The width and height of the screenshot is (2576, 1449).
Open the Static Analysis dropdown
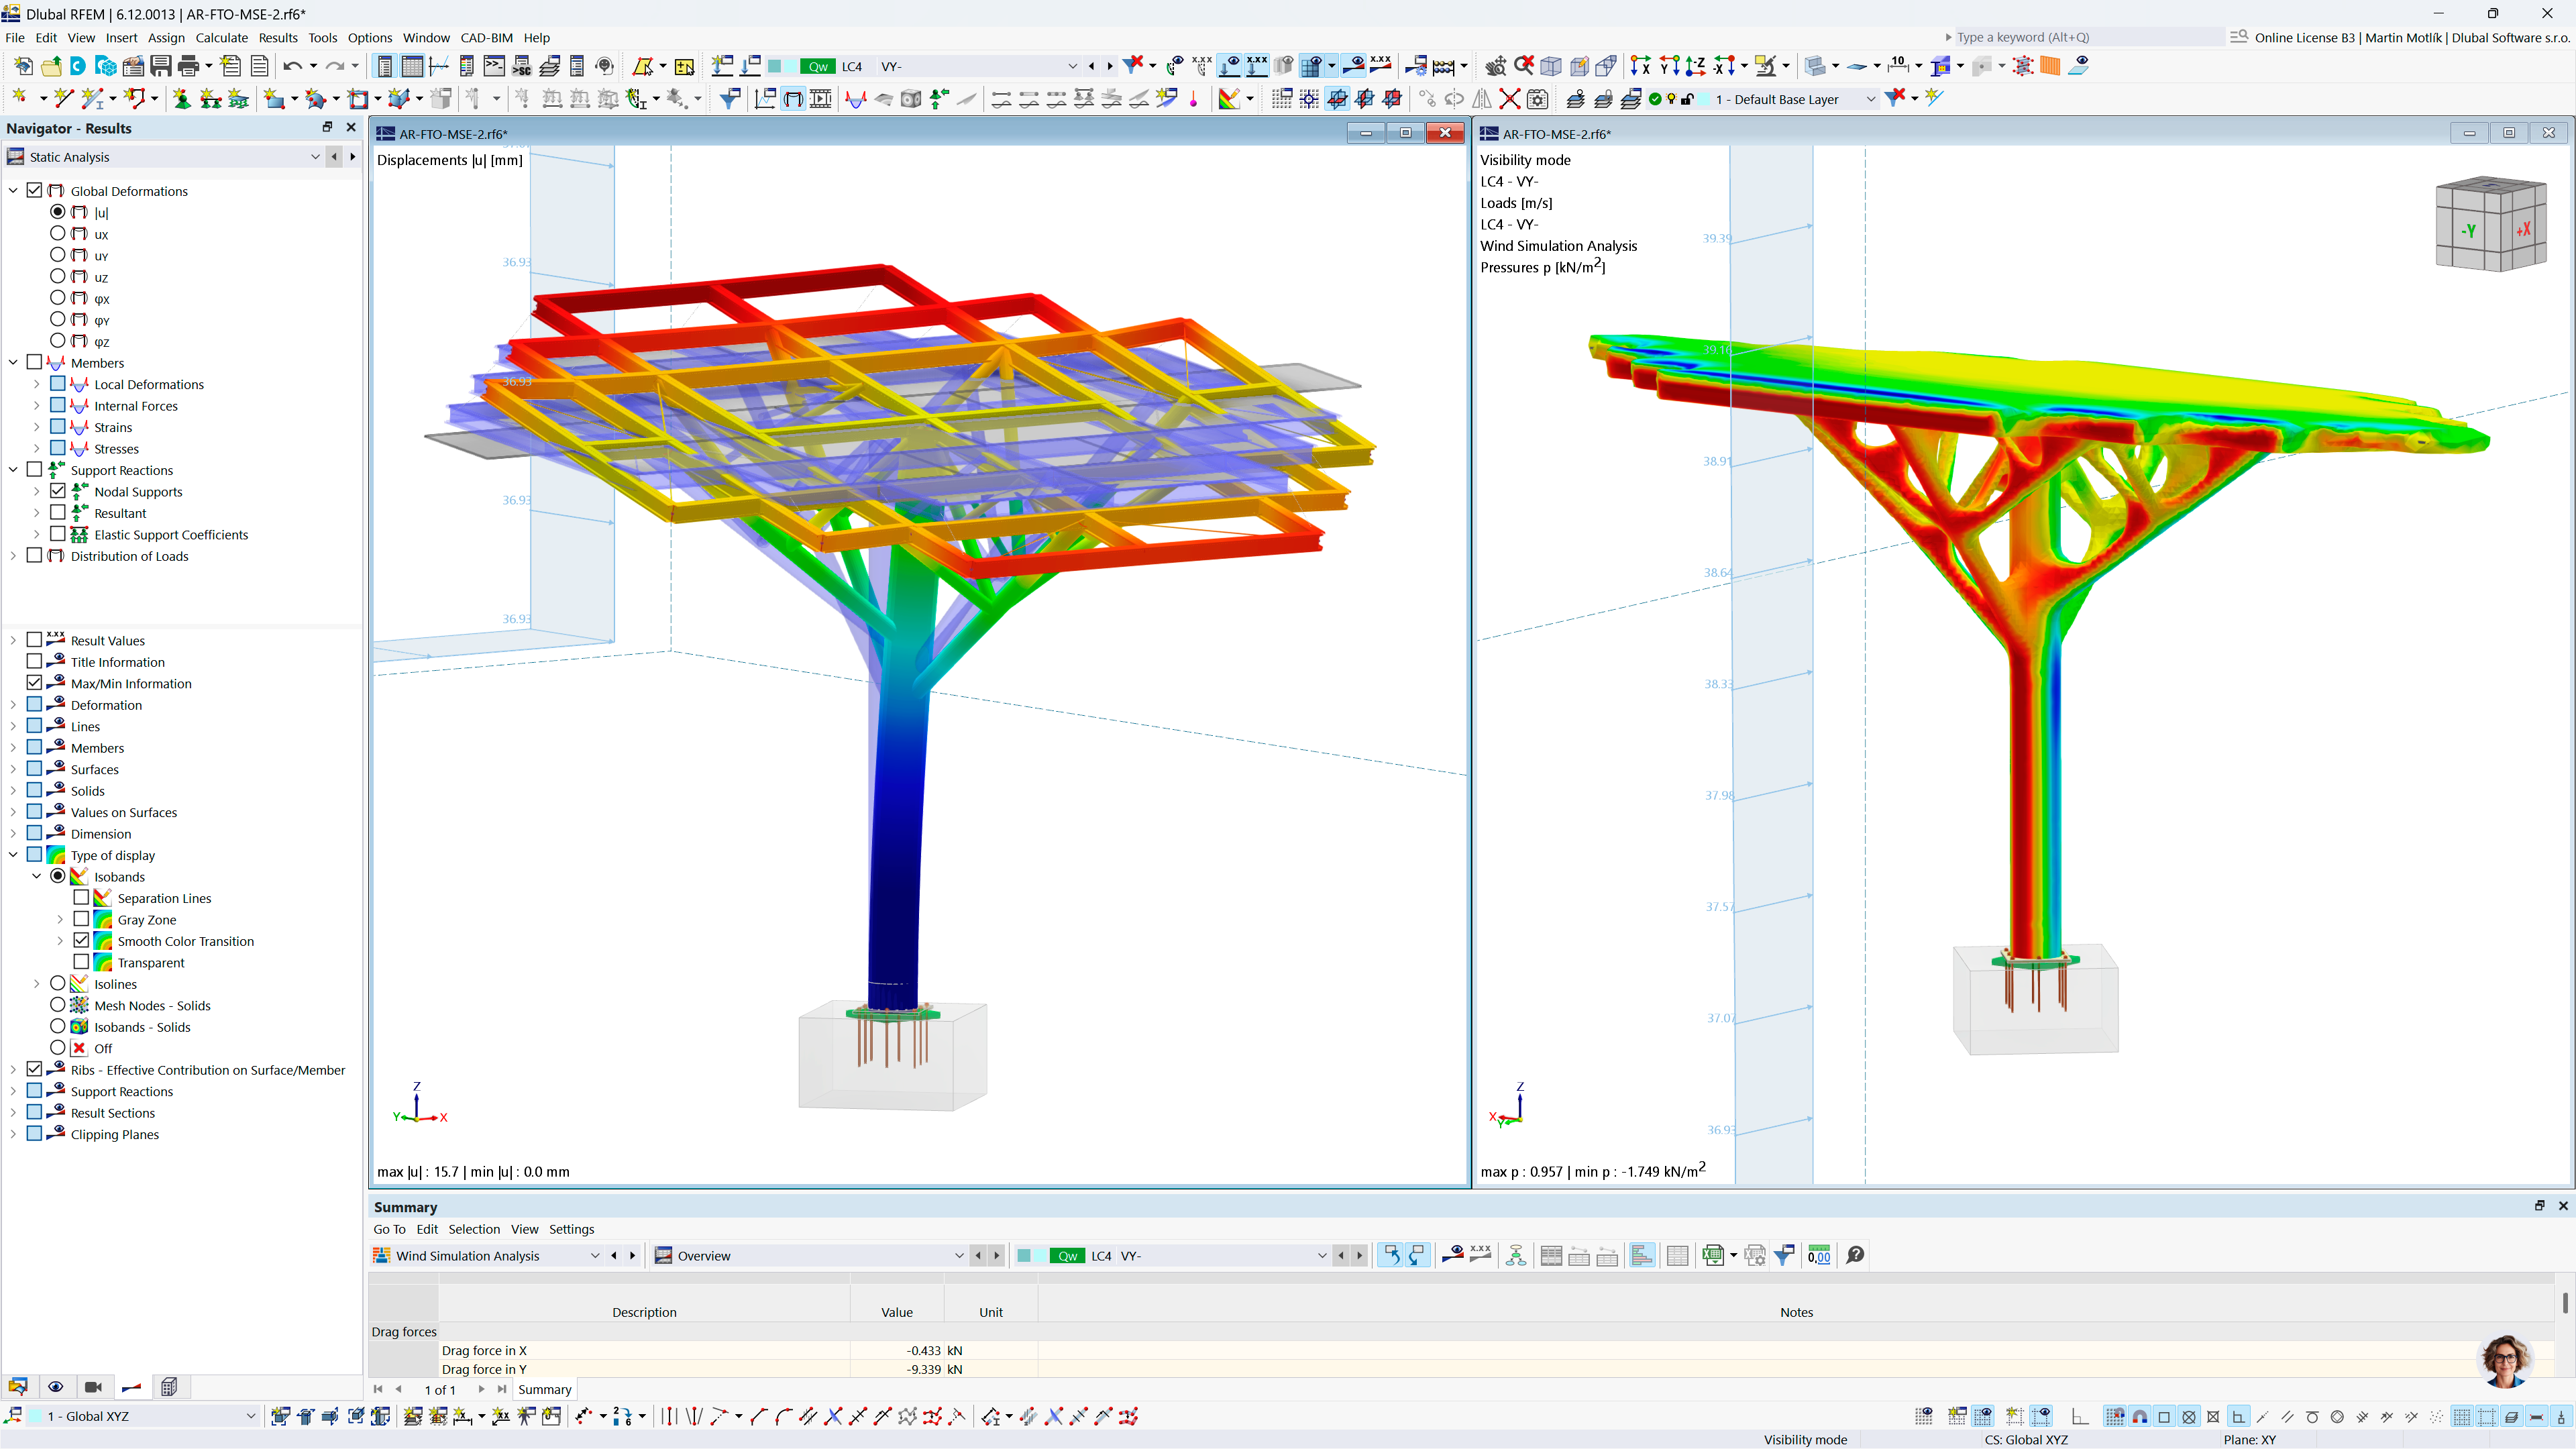tap(315, 157)
